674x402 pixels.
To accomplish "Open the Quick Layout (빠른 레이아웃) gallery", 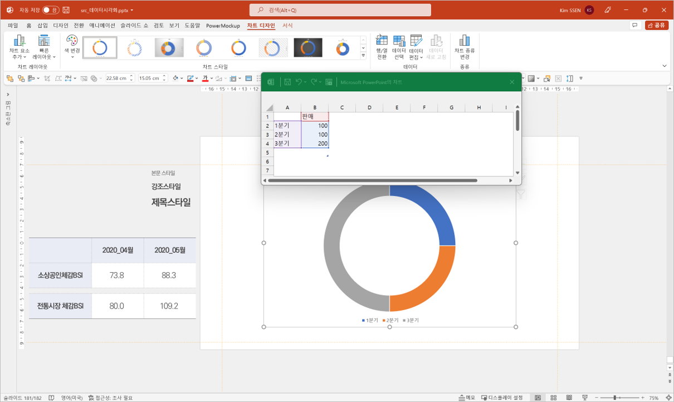I will coord(43,47).
